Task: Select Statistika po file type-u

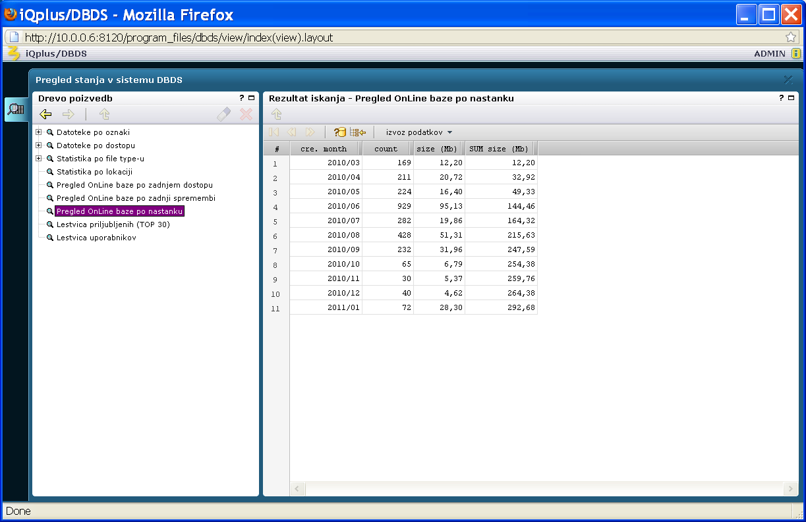Action: point(100,159)
